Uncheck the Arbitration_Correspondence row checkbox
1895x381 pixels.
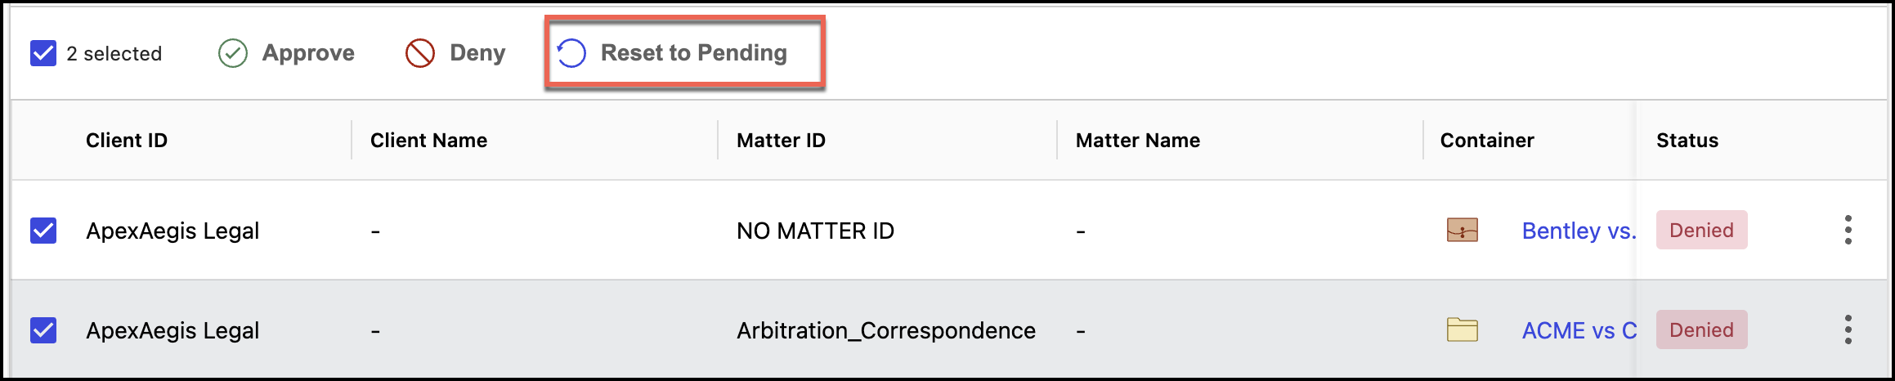click(43, 330)
